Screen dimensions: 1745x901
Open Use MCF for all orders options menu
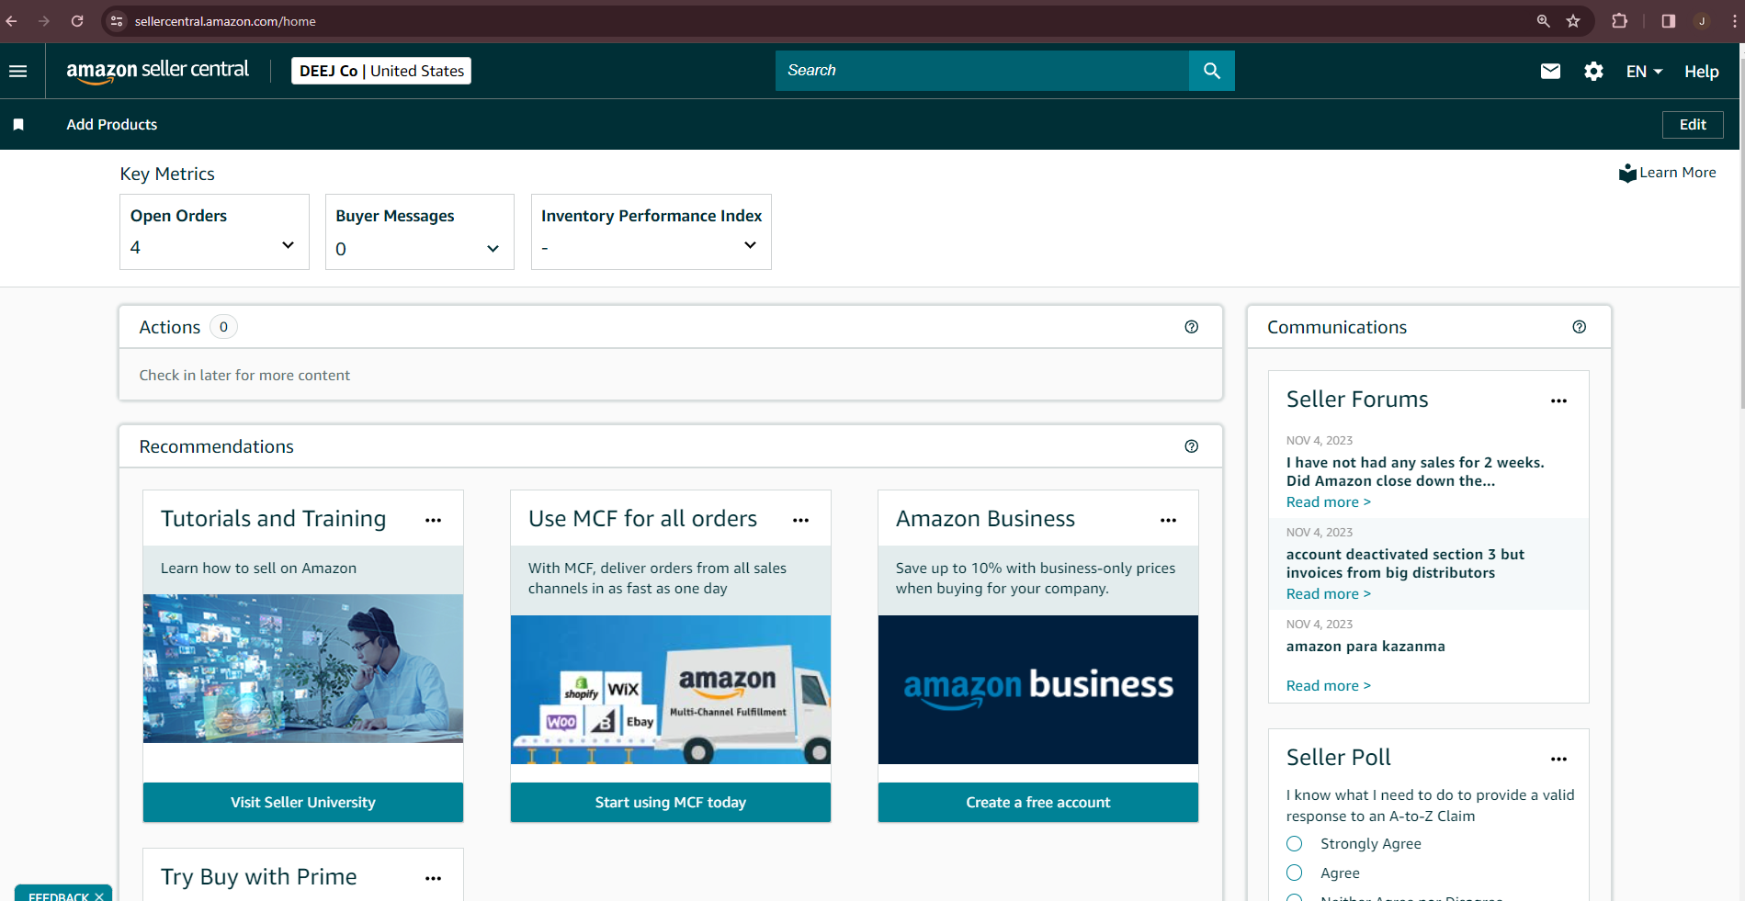coord(801,520)
